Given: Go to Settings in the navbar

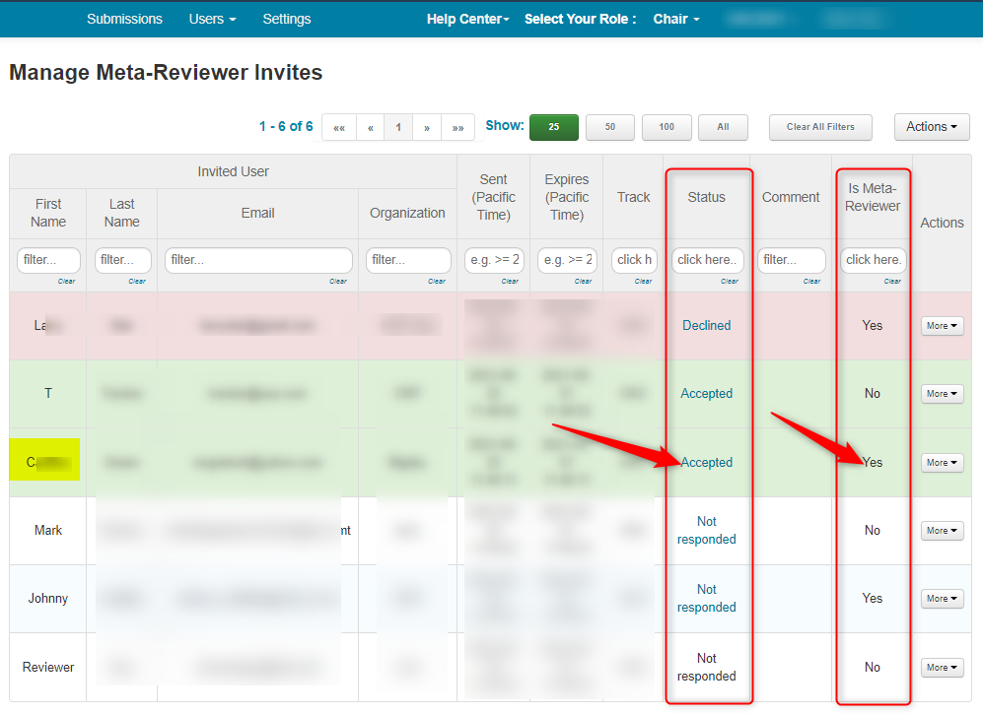Looking at the screenshot, I should tap(287, 19).
